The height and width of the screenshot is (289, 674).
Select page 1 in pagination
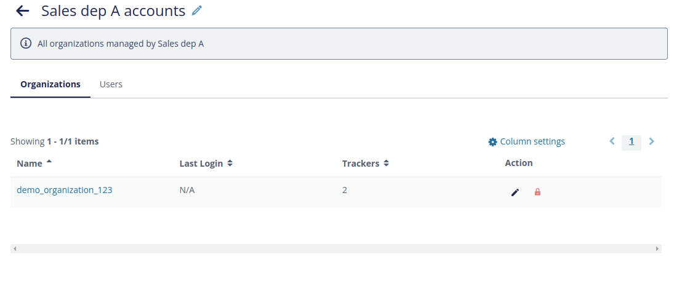pyautogui.click(x=631, y=141)
